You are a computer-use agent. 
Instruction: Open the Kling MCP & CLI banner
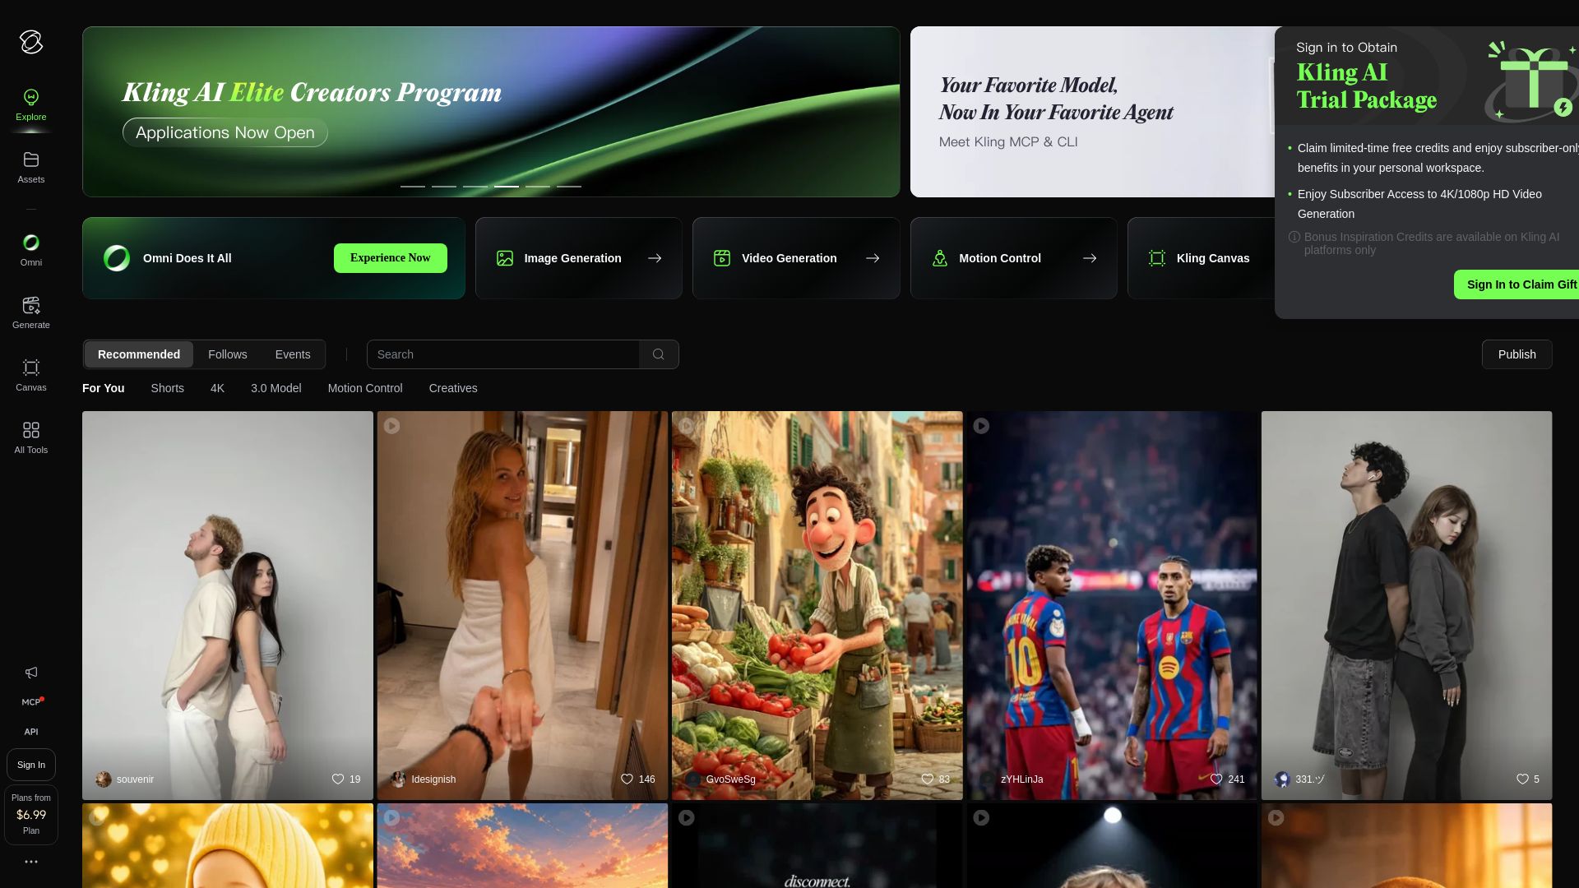1092,112
